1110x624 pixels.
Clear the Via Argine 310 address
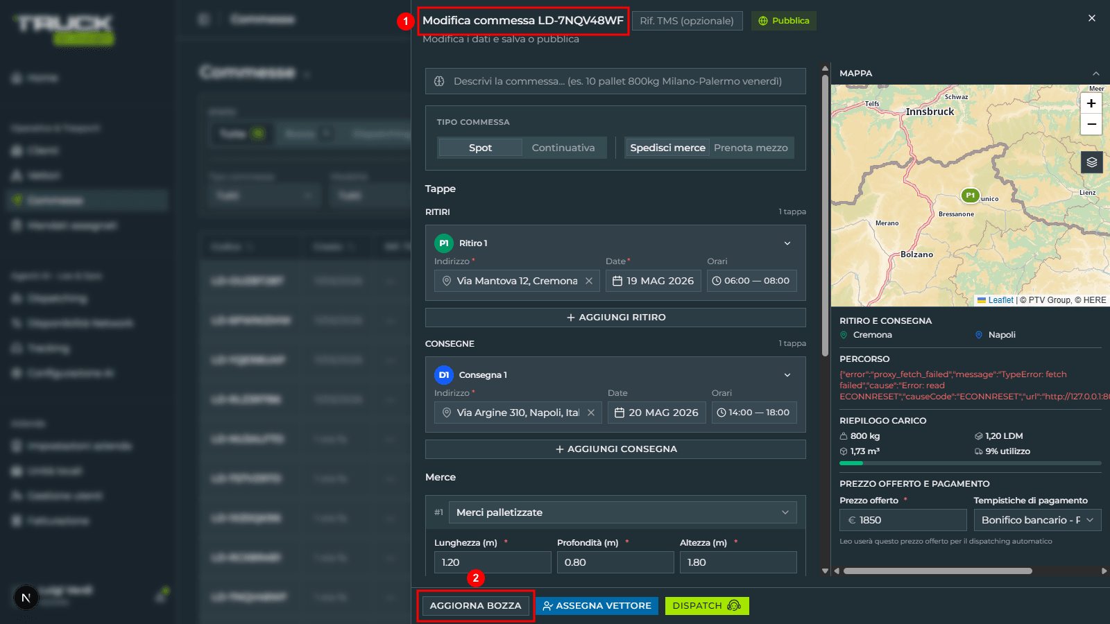(591, 413)
